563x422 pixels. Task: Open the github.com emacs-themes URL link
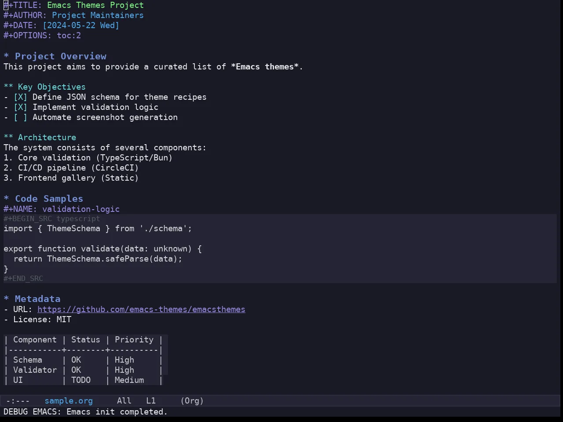click(x=141, y=309)
